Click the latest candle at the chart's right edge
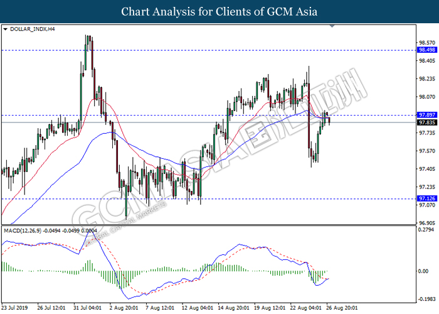The width and height of the screenshot is (439, 314). pyautogui.click(x=329, y=119)
